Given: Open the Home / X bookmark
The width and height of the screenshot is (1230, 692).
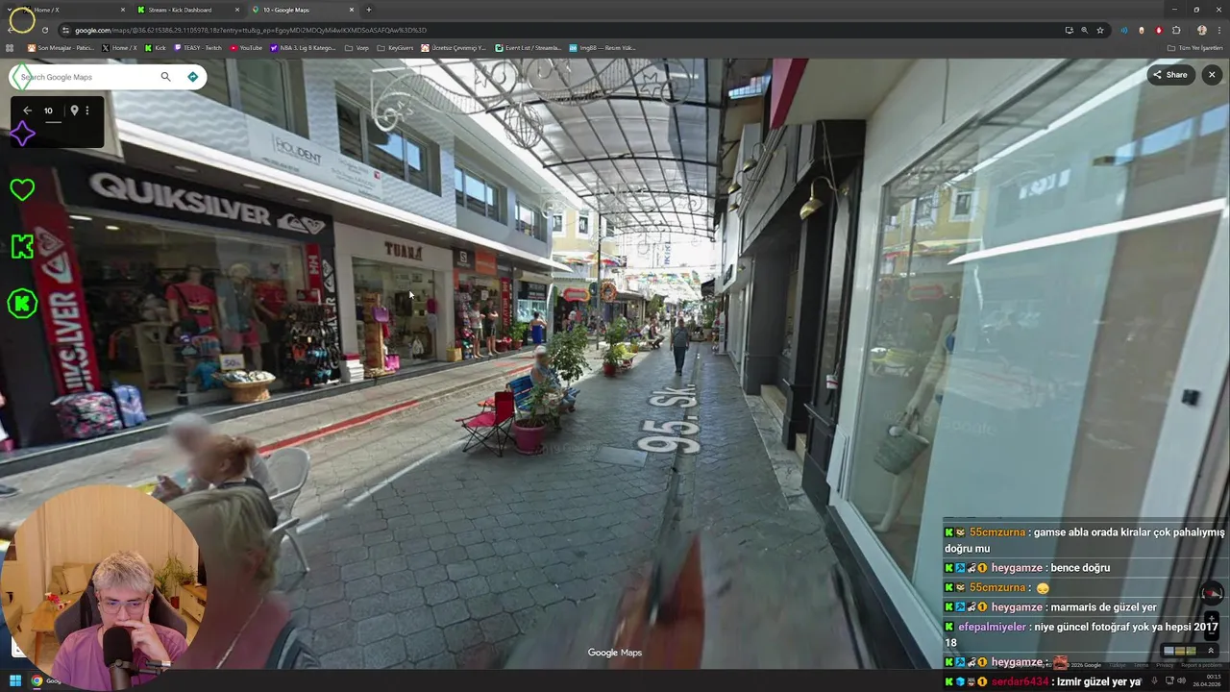Looking at the screenshot, I should click(x=120, y=47).
